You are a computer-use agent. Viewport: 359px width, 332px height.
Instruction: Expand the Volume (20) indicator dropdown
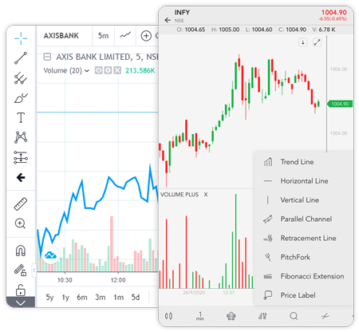pos(87,71)
